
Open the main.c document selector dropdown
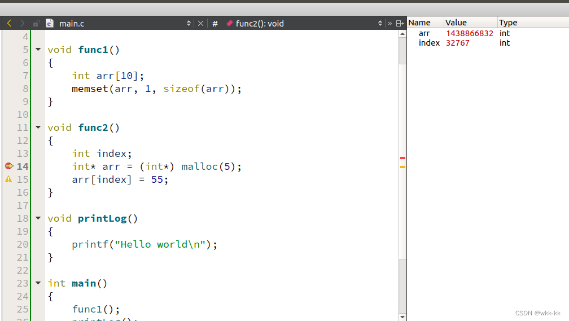189,24
